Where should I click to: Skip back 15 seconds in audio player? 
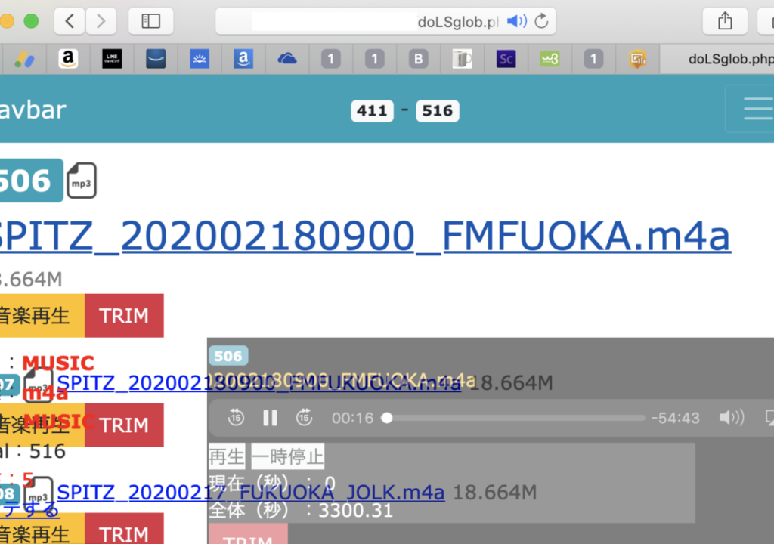tap(236, 418)
